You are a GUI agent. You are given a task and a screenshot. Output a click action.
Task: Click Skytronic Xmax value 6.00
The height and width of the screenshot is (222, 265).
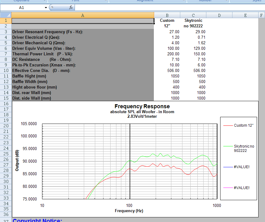(x=193, y=65)
